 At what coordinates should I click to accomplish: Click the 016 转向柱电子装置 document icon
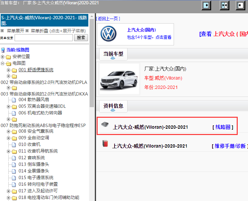pos(14,184)
